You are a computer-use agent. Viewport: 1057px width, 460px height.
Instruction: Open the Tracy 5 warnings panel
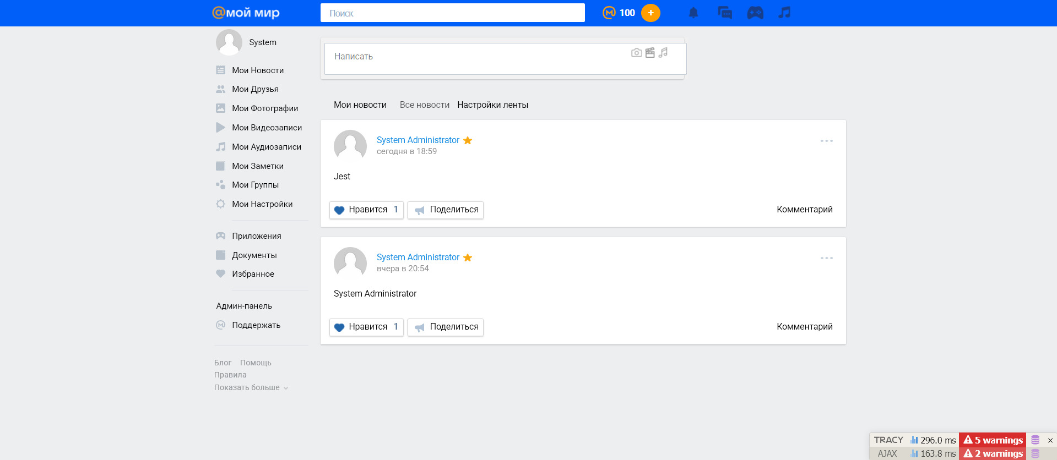click(993, 440)
